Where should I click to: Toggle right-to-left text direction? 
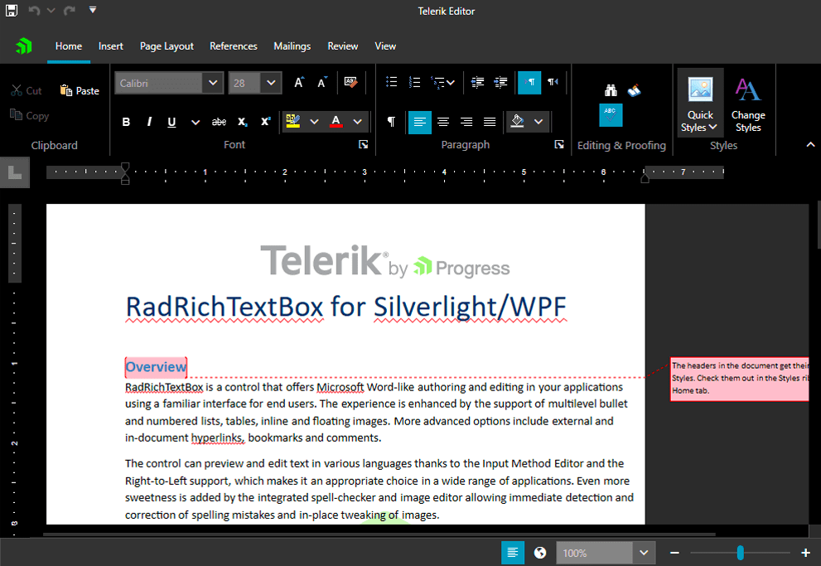[x=553, y=82]
